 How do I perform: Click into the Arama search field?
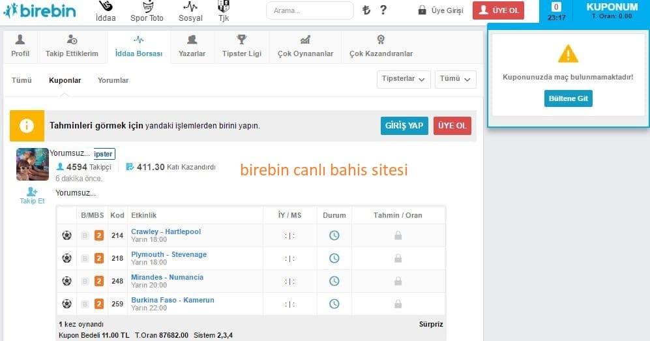(x=310, y=10)
